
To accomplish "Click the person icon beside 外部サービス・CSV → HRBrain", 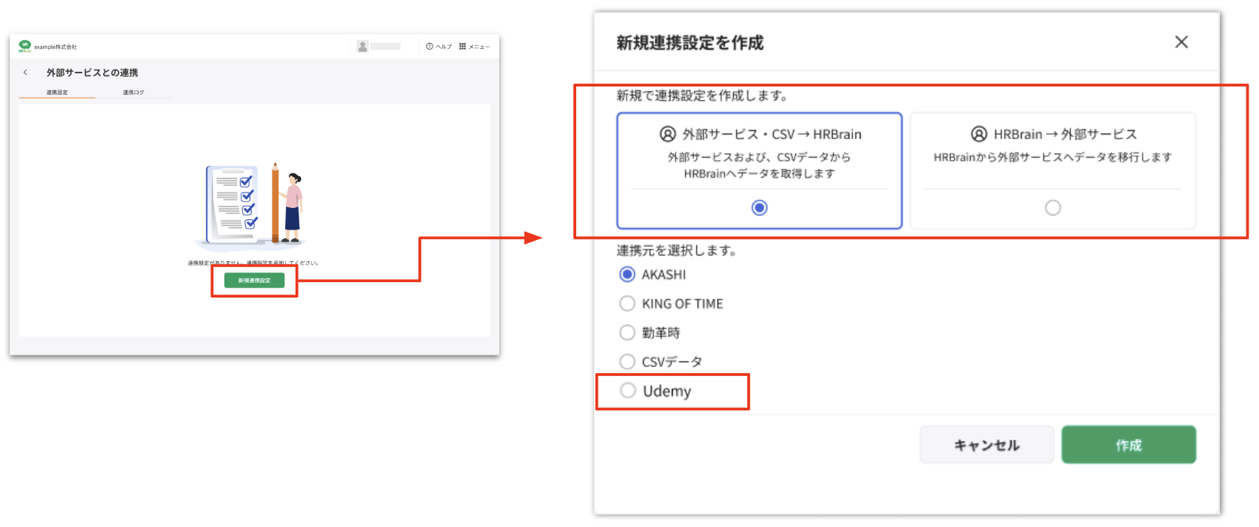I will (x=667, y=134).
